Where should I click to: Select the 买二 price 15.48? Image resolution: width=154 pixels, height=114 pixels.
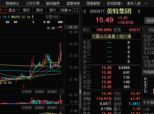click(107, 72)
